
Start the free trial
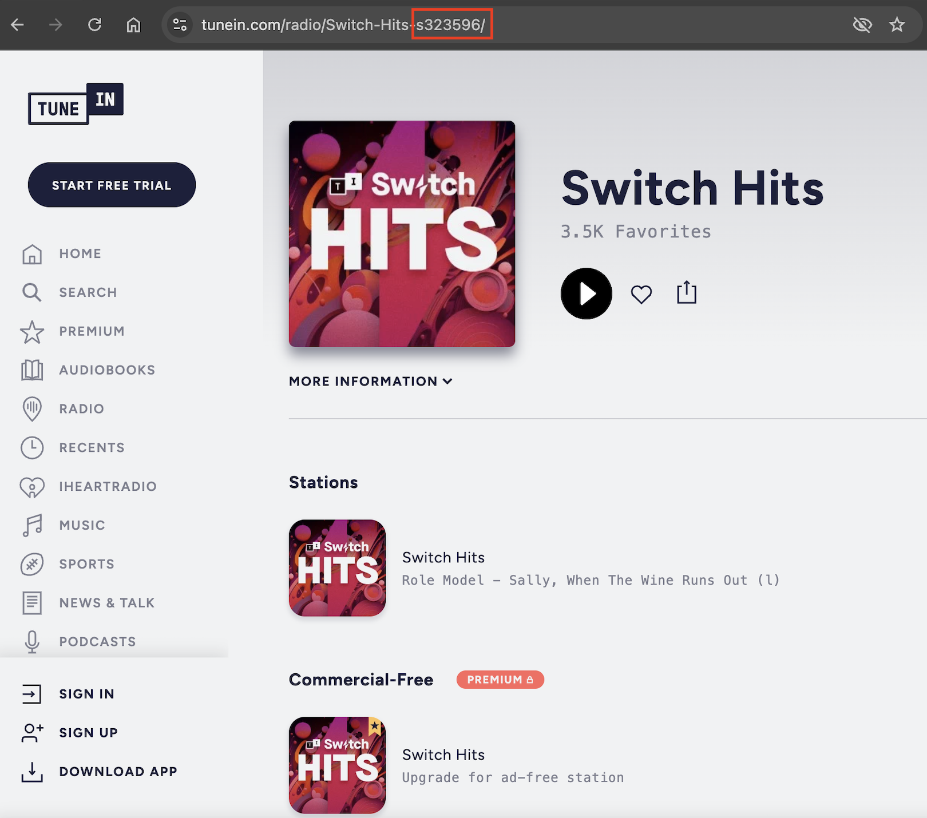point(112,185)
